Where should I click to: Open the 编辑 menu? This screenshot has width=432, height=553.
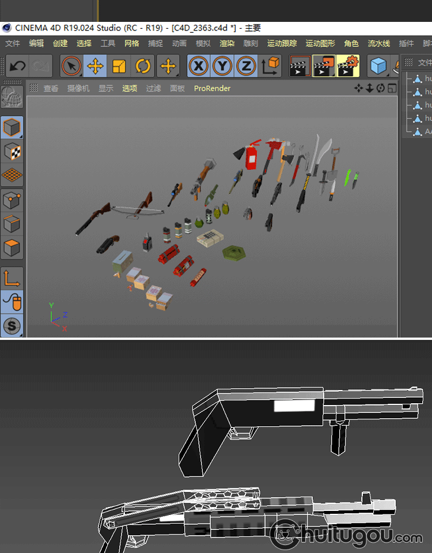coord(36,43)
